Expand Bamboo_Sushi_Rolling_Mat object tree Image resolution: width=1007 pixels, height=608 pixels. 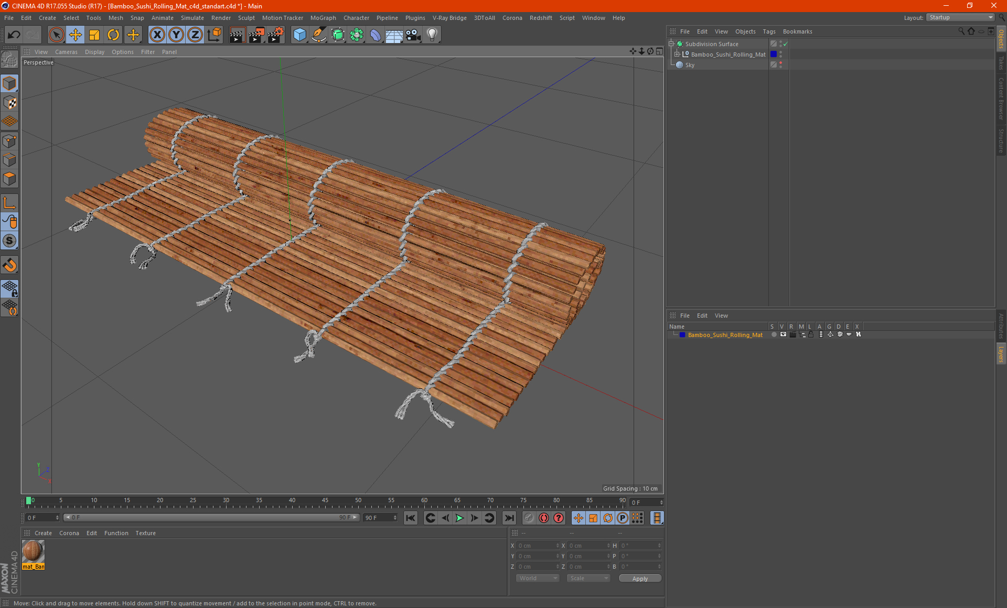pos(677,55)
